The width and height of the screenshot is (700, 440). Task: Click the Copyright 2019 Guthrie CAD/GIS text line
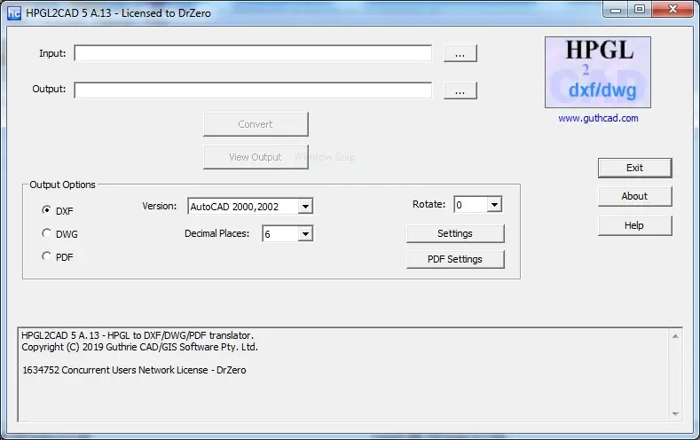point(139,347)
